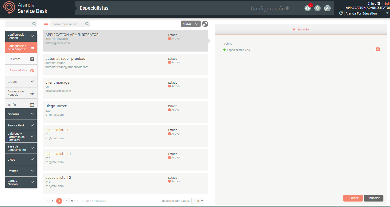Open Clientes menu item

[x=21, y=59]
